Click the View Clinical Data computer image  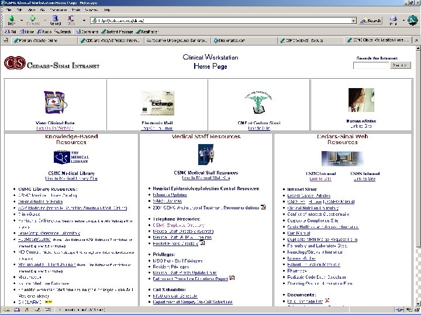(55, 103)
